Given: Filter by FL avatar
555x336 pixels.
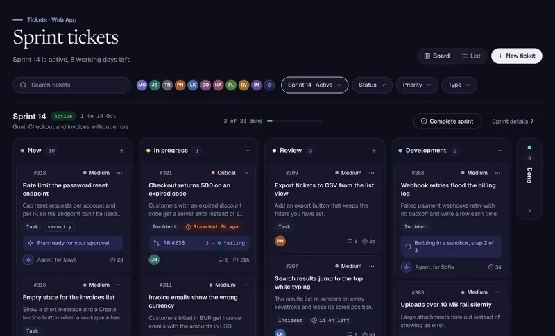Looking at the screenshot, I should pos(231,85).
